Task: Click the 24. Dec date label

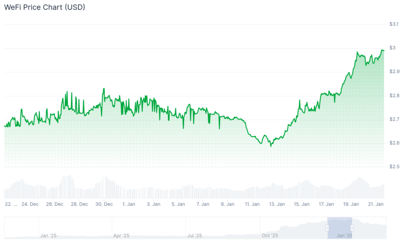Action: click(30, 204)
